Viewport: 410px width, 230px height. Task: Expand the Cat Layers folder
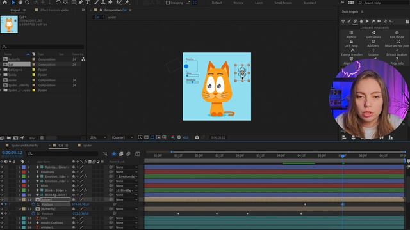click(x=1, y=70)
